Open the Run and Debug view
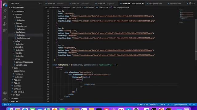Image resolution: width=197 pixels, height=110 pixels. tap(5, 24)
